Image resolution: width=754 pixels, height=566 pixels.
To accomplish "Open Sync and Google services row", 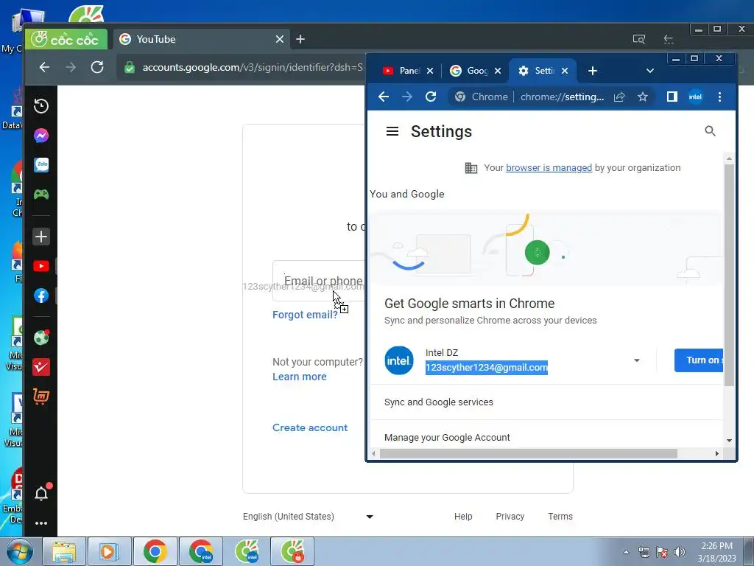I will (546, 402).
